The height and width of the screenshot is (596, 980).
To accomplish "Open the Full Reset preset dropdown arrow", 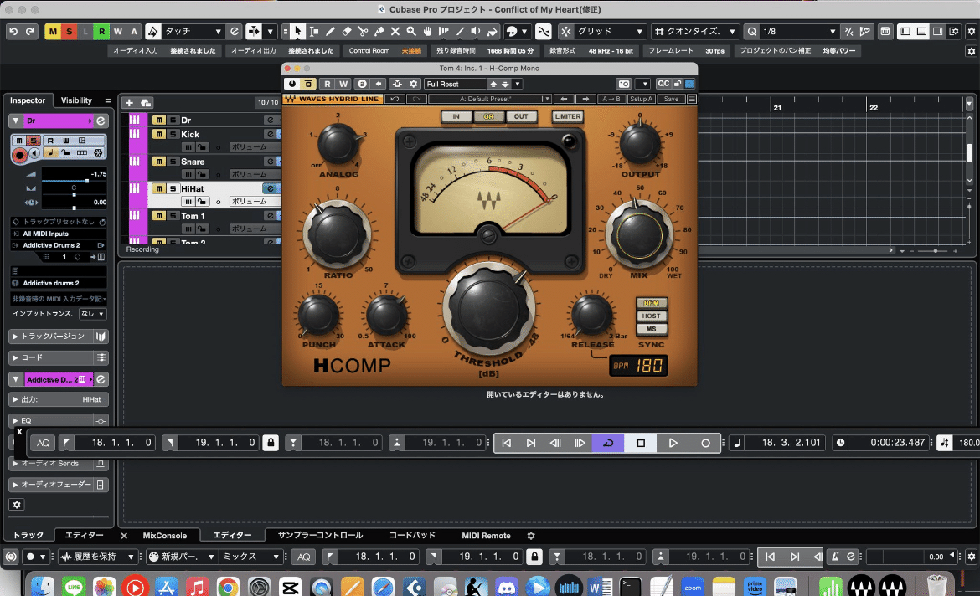I will [518, 84].
